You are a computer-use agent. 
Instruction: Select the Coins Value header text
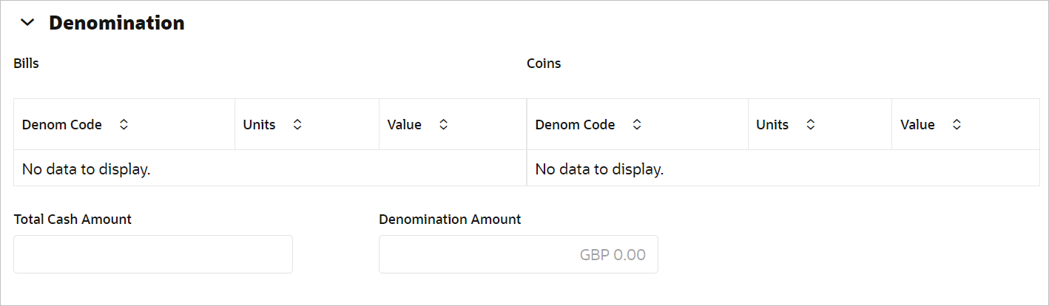pos(917,125)
